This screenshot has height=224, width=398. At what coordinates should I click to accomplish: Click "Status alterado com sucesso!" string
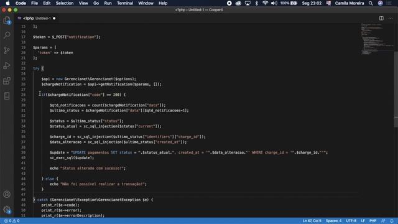tap(91, 169)
